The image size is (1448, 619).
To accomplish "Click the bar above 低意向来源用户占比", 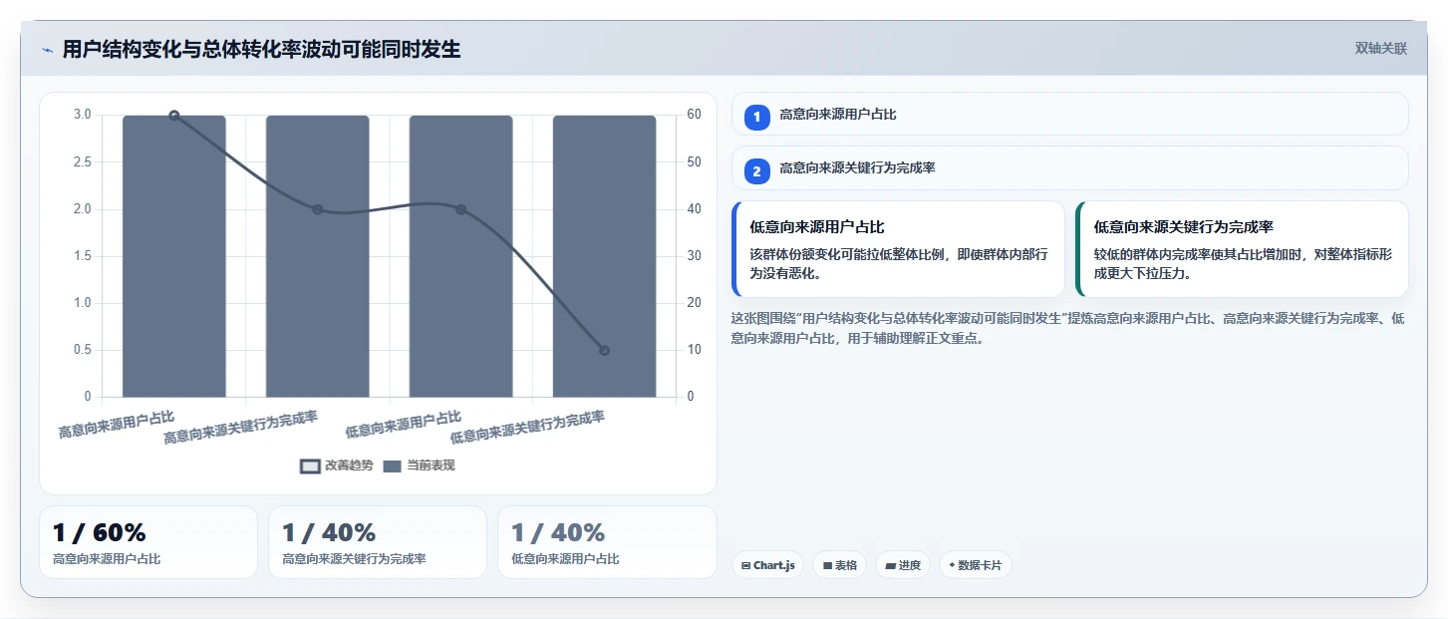I will [460, 256].
